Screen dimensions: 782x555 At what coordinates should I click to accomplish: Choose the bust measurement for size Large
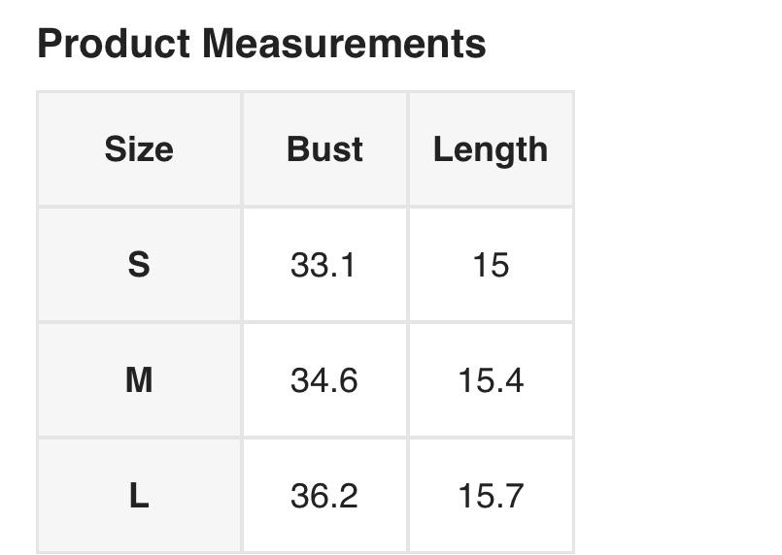324,496
